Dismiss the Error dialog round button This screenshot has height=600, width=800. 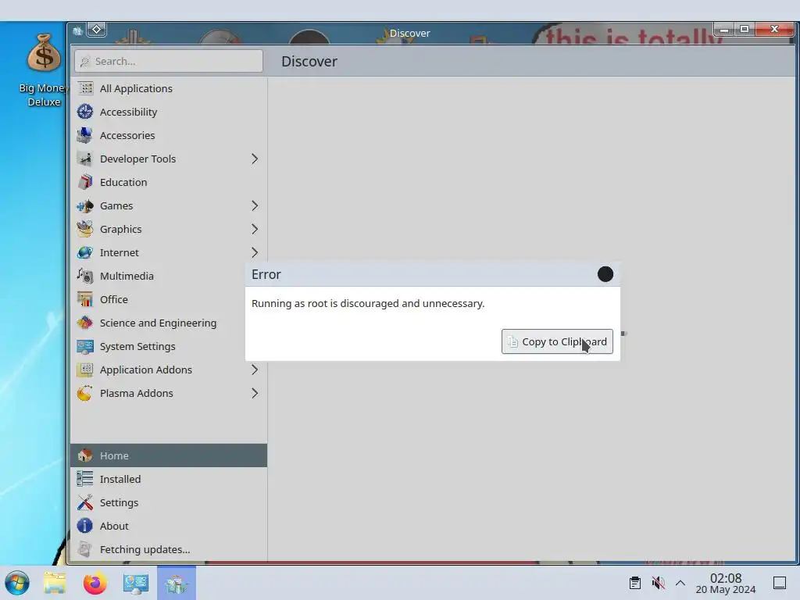(605, 274)
